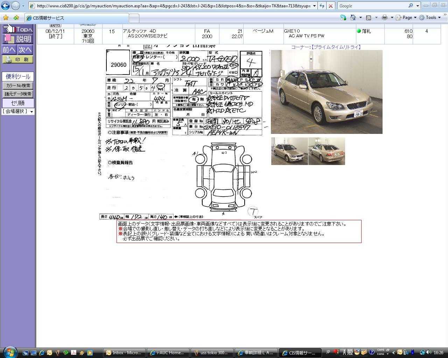Click the Top へ sidebar button
This screenshot has width=448, height=358.
(17, 29)
